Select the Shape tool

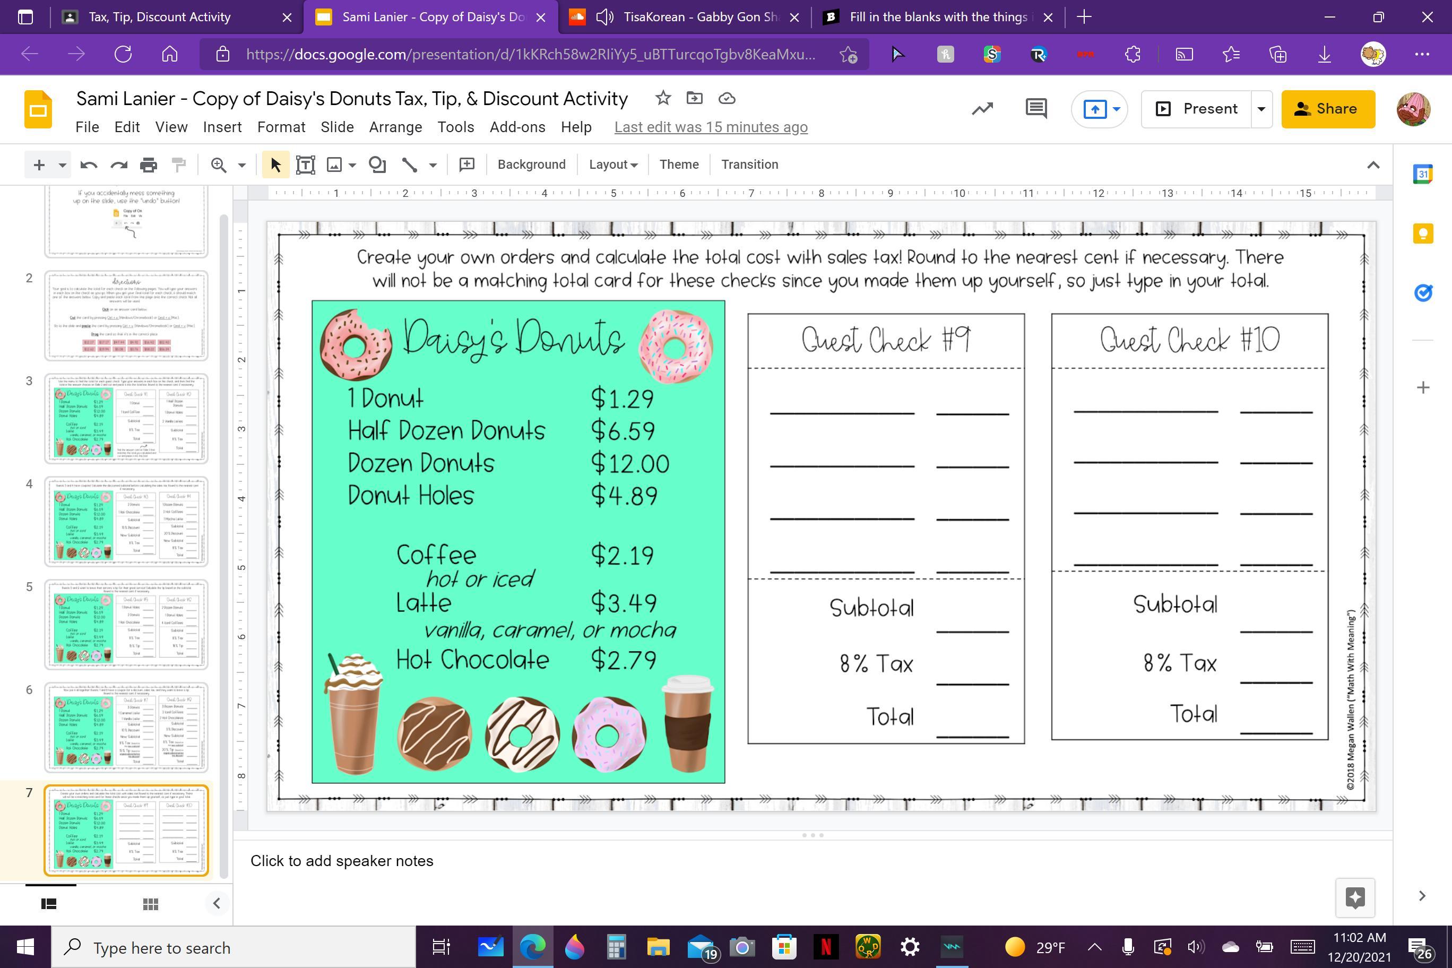click(377, 165)
